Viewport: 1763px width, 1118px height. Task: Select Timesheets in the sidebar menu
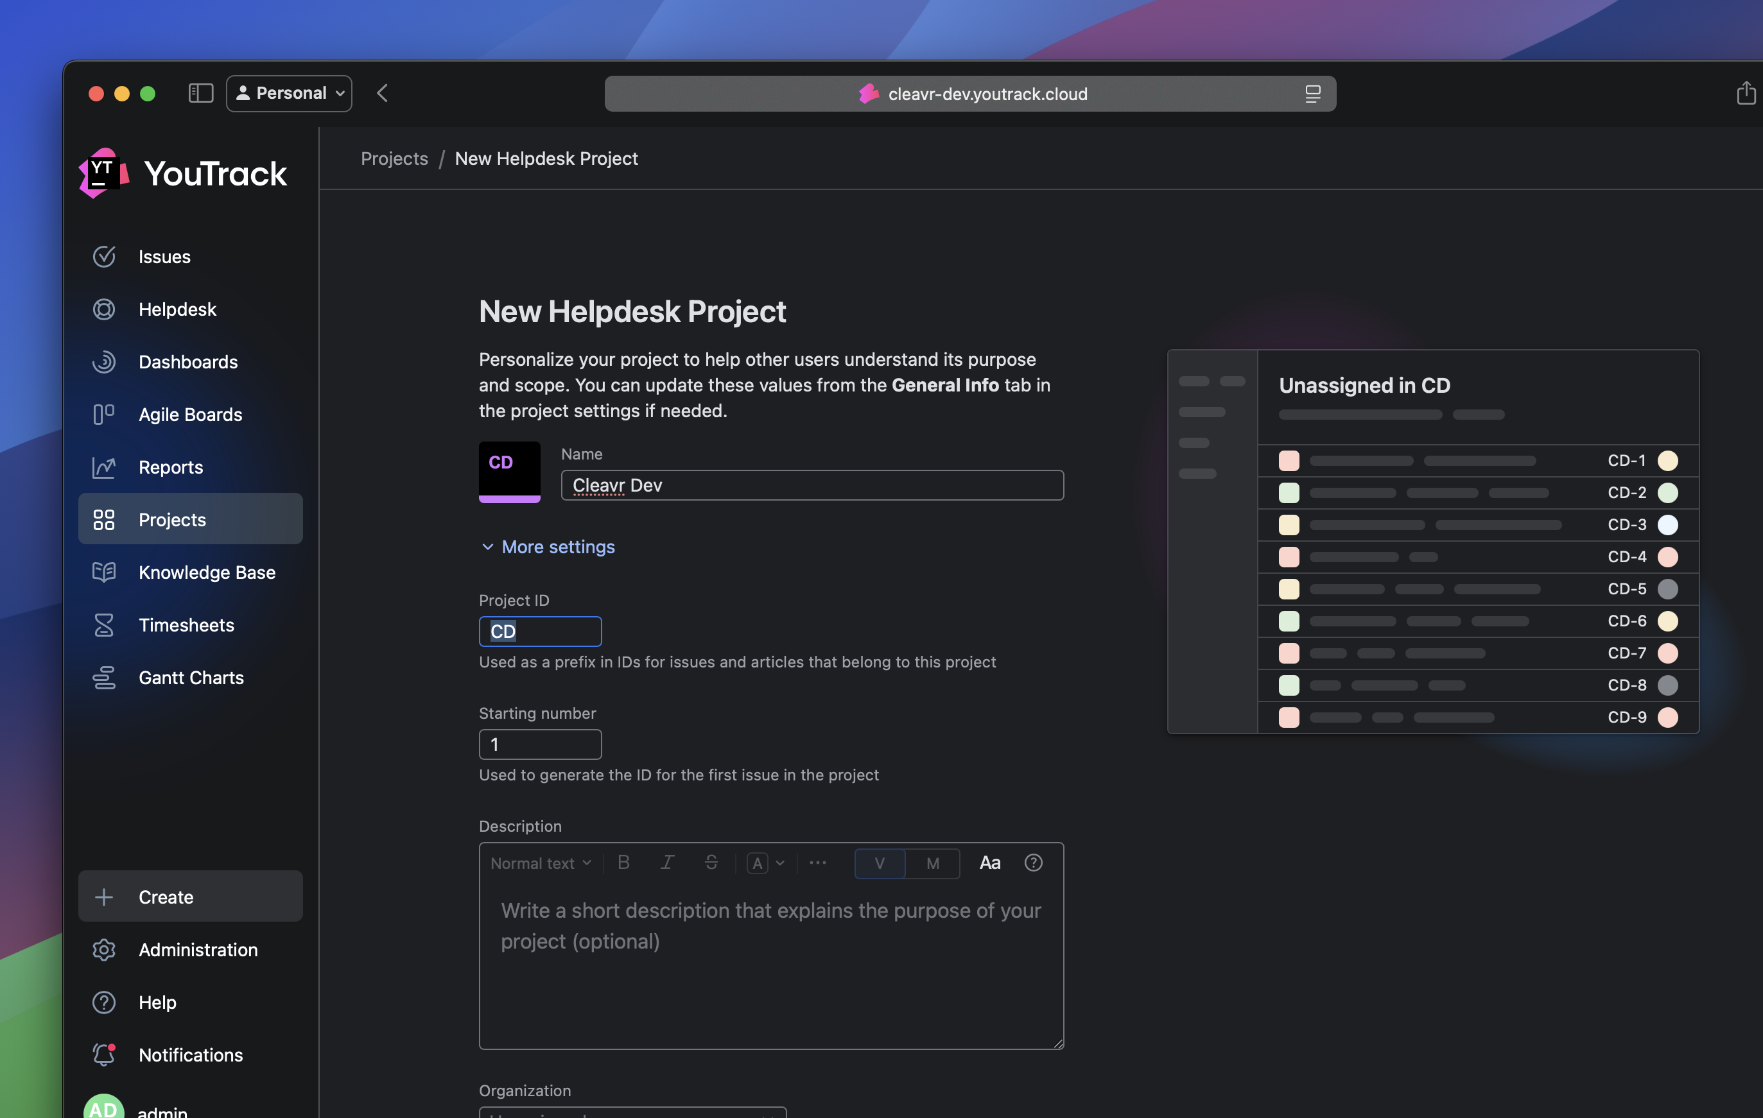tap(187, 625)
